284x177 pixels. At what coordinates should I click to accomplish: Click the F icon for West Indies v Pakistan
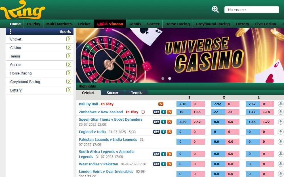[163, 164]
